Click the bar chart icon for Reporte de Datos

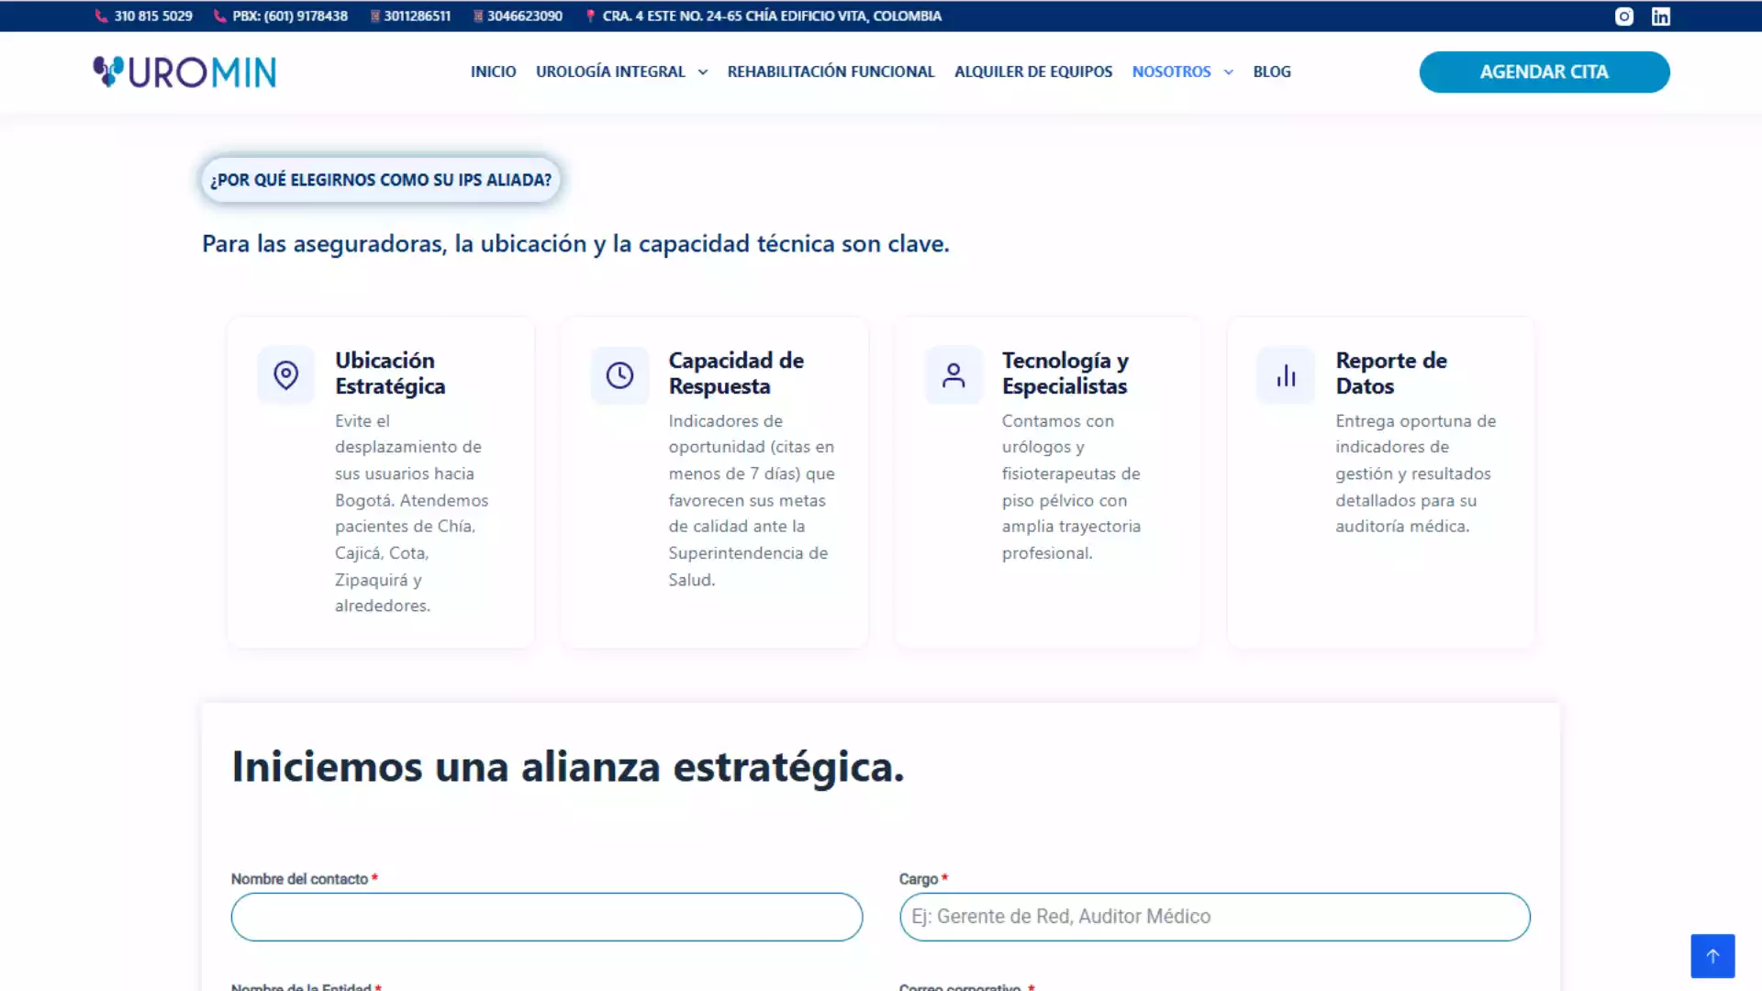tap(1286, 374)
